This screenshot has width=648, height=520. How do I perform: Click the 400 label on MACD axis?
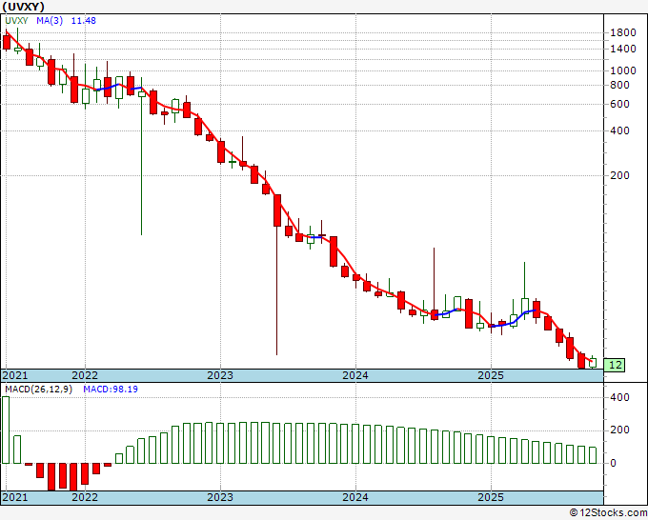619,398
